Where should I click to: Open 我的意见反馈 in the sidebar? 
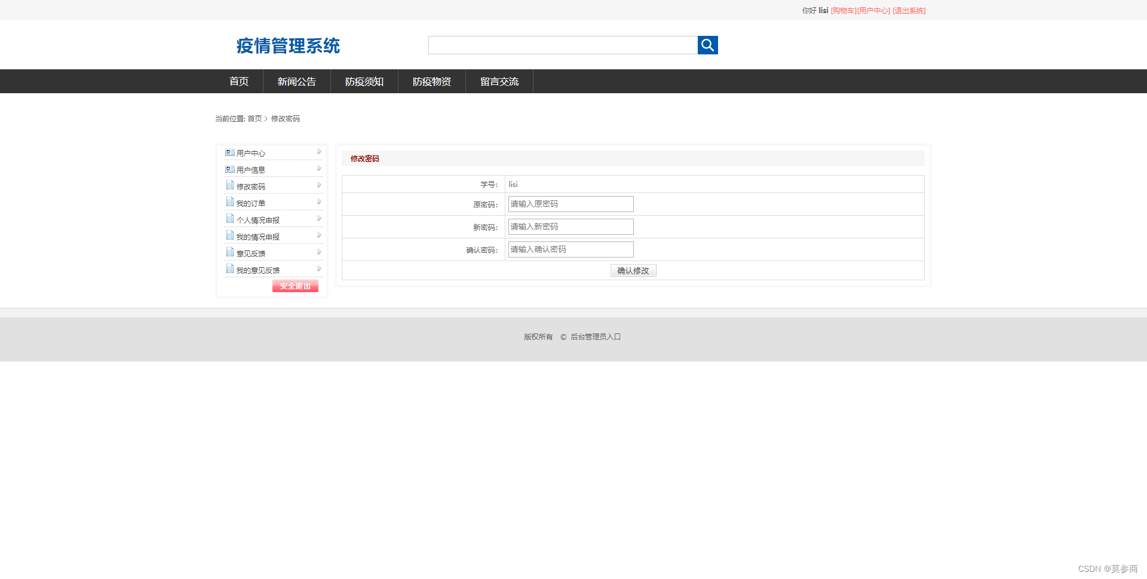coord(258,271)
